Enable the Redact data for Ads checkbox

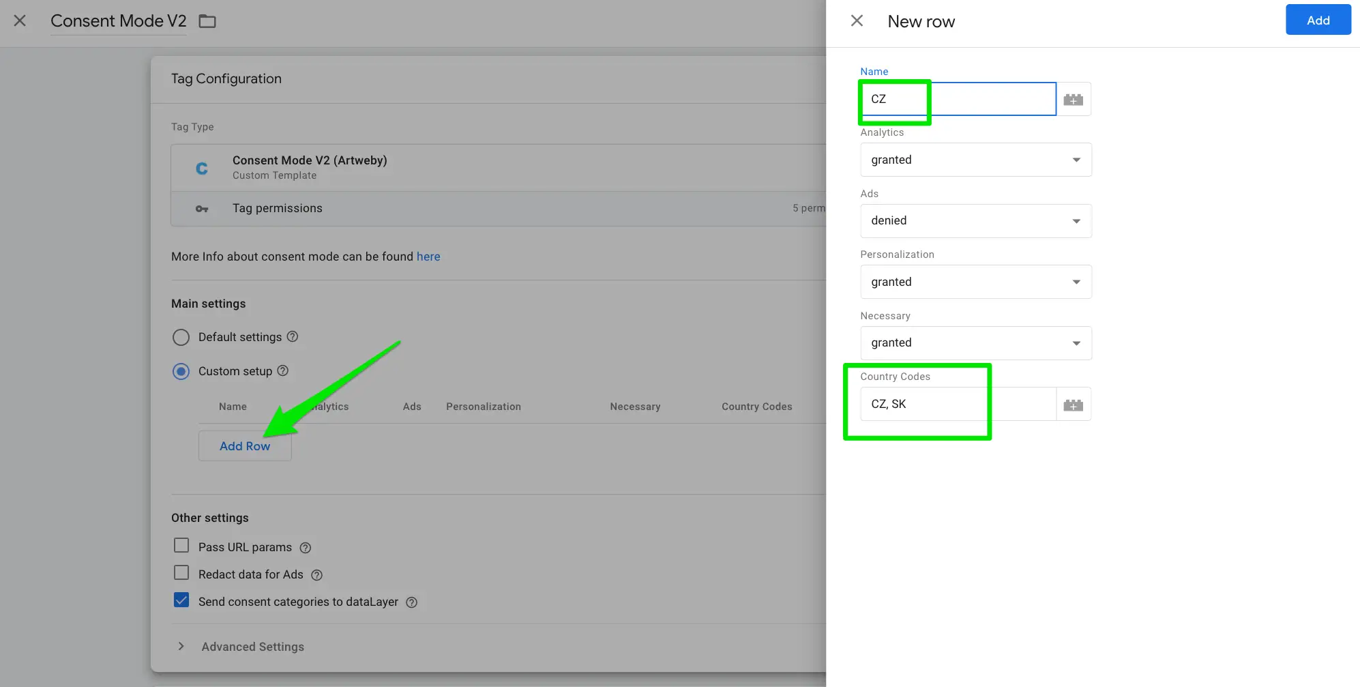point(181,573)
